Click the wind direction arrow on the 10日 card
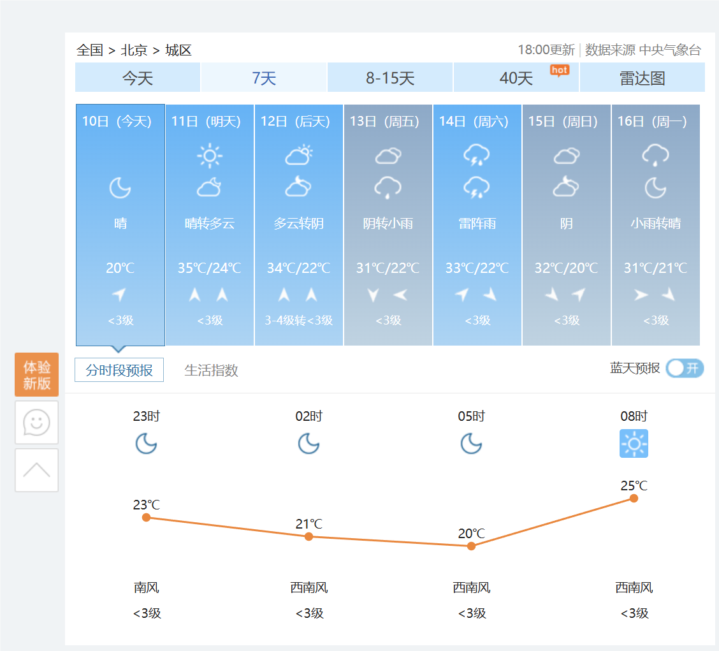 point(119,294)
